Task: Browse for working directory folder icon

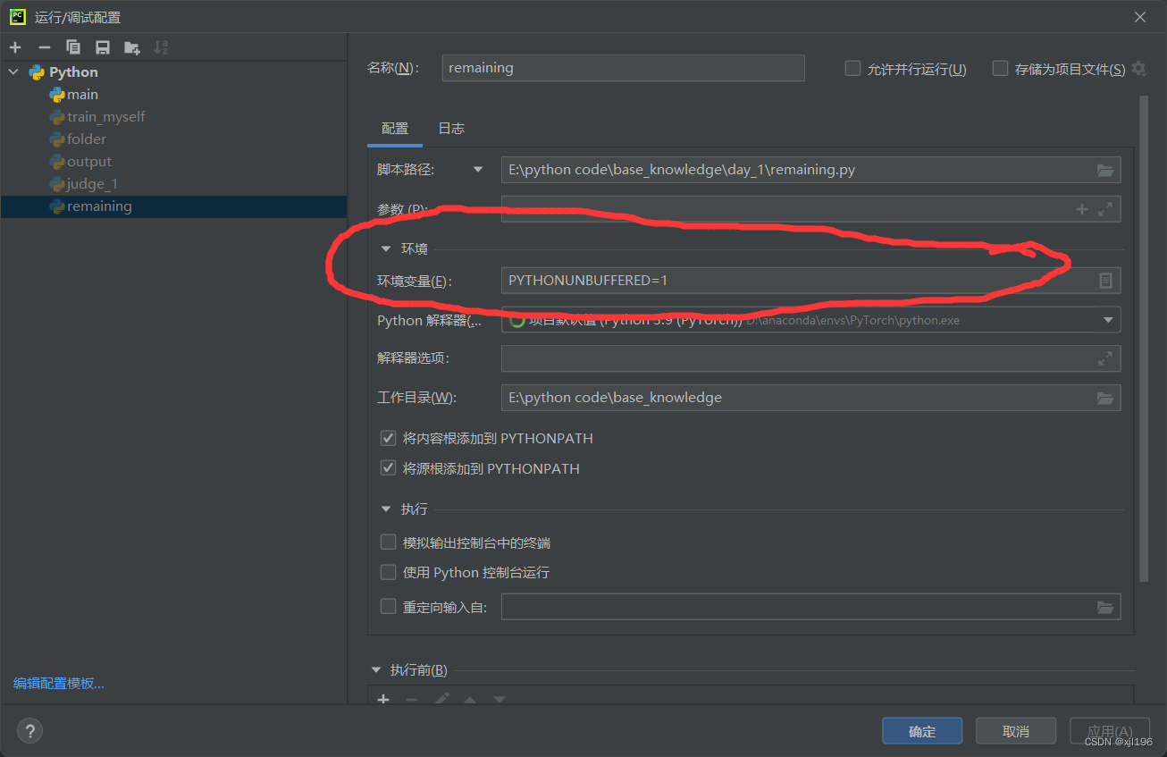Action: click(x=1105, y=398)
